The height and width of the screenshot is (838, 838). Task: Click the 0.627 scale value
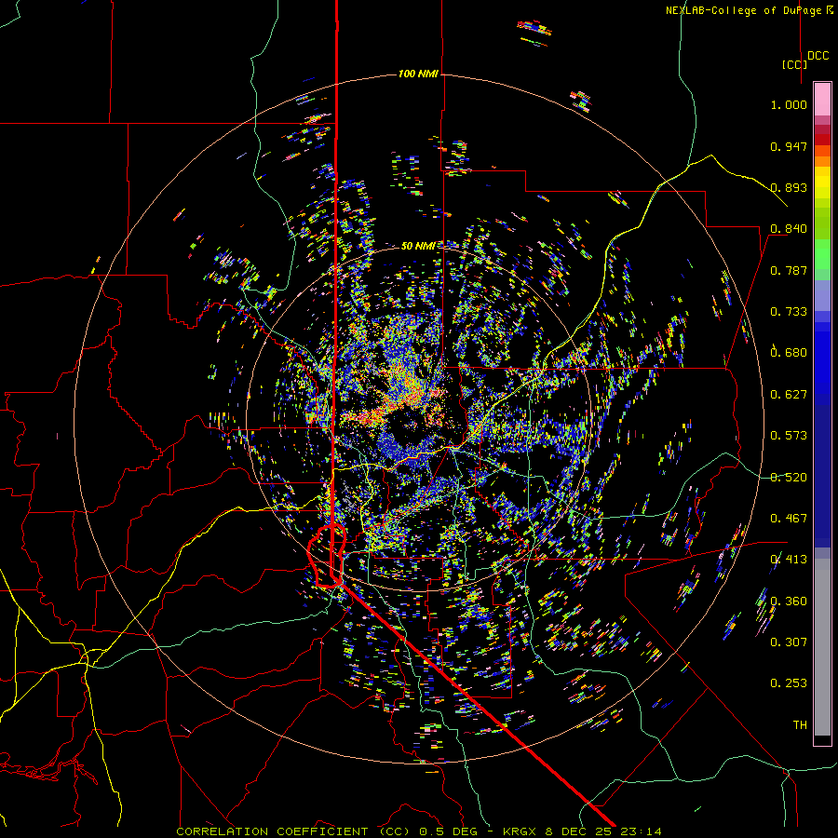click(x=789, y=395)
